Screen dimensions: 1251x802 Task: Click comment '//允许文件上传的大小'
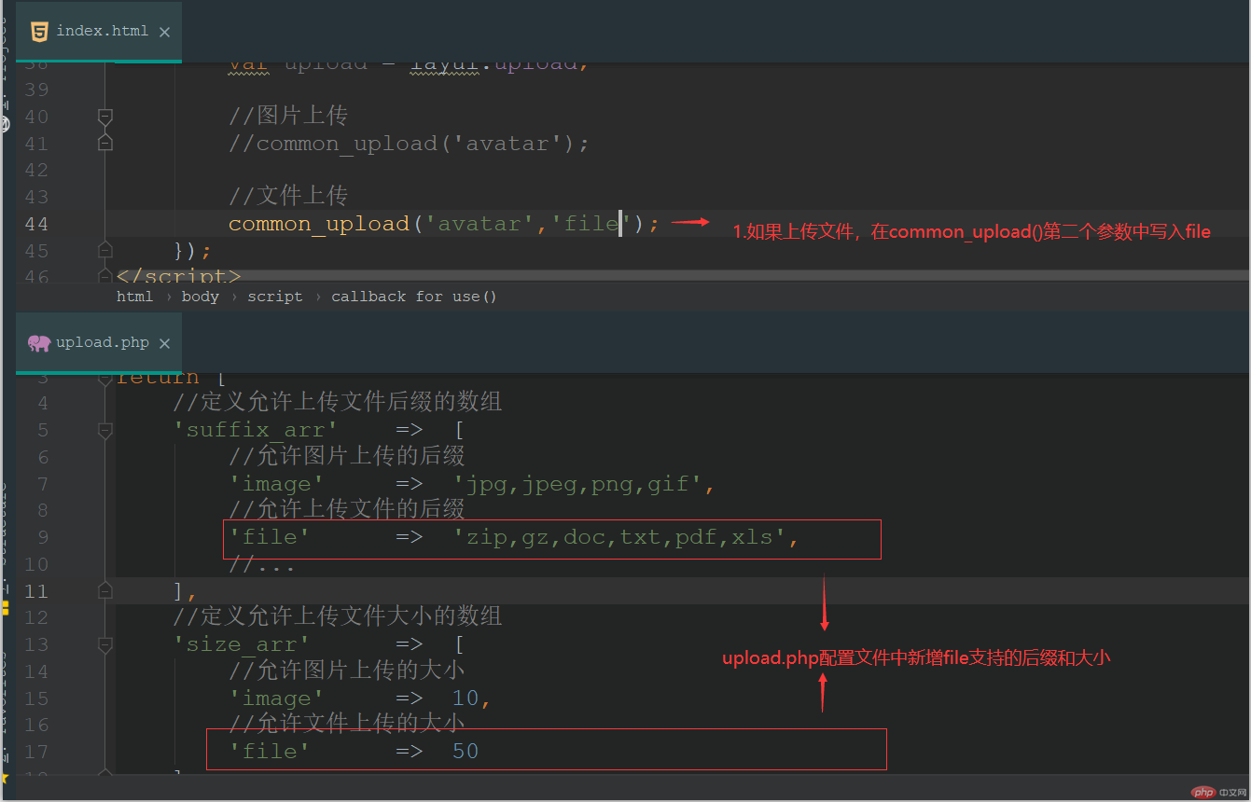347,724
